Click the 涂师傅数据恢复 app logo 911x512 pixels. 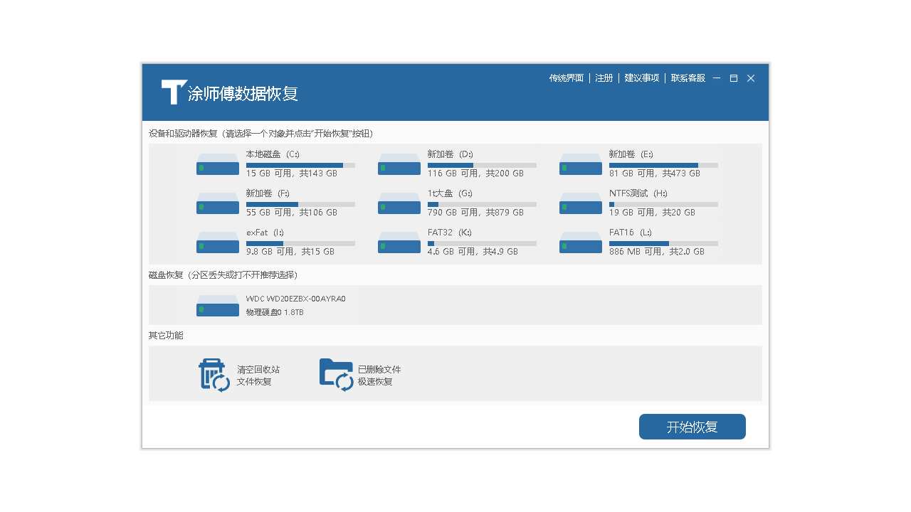(174, 92)
